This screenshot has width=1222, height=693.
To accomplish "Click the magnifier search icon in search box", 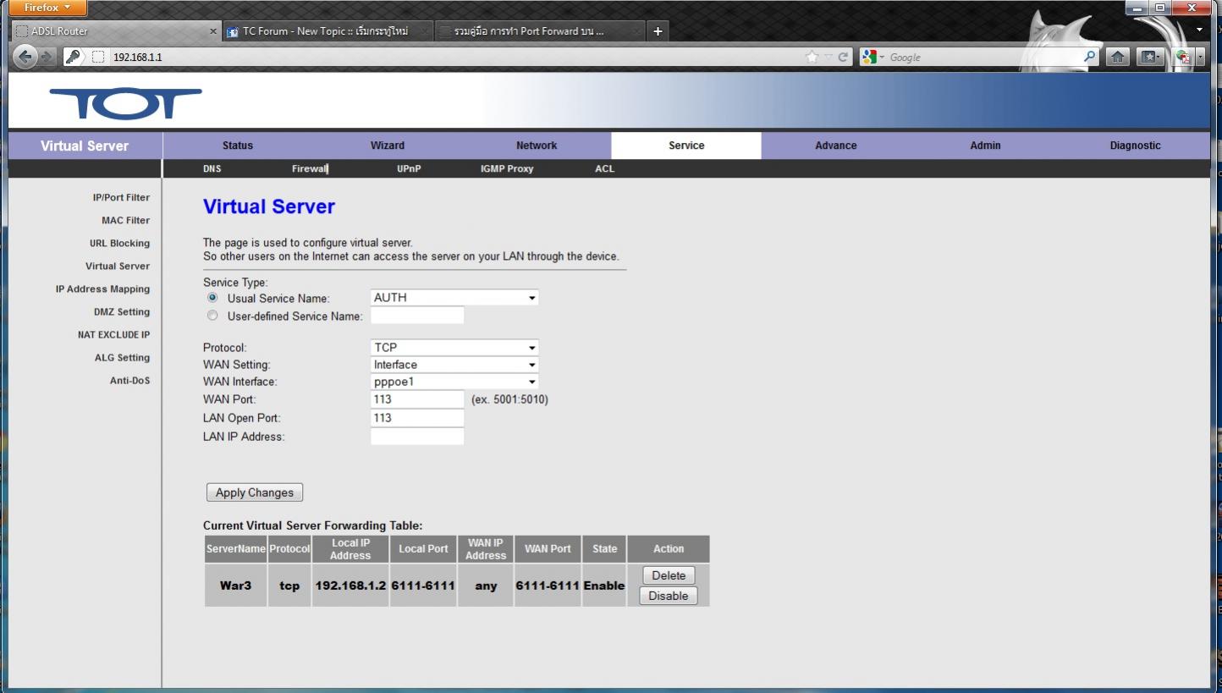I will (1092, 57).
